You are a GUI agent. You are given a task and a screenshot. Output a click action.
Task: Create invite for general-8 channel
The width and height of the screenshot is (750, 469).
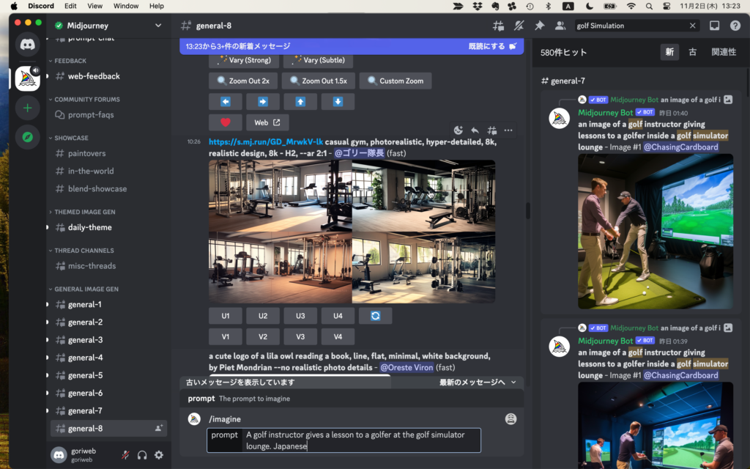pyautogui.click(x=158, y=428)
